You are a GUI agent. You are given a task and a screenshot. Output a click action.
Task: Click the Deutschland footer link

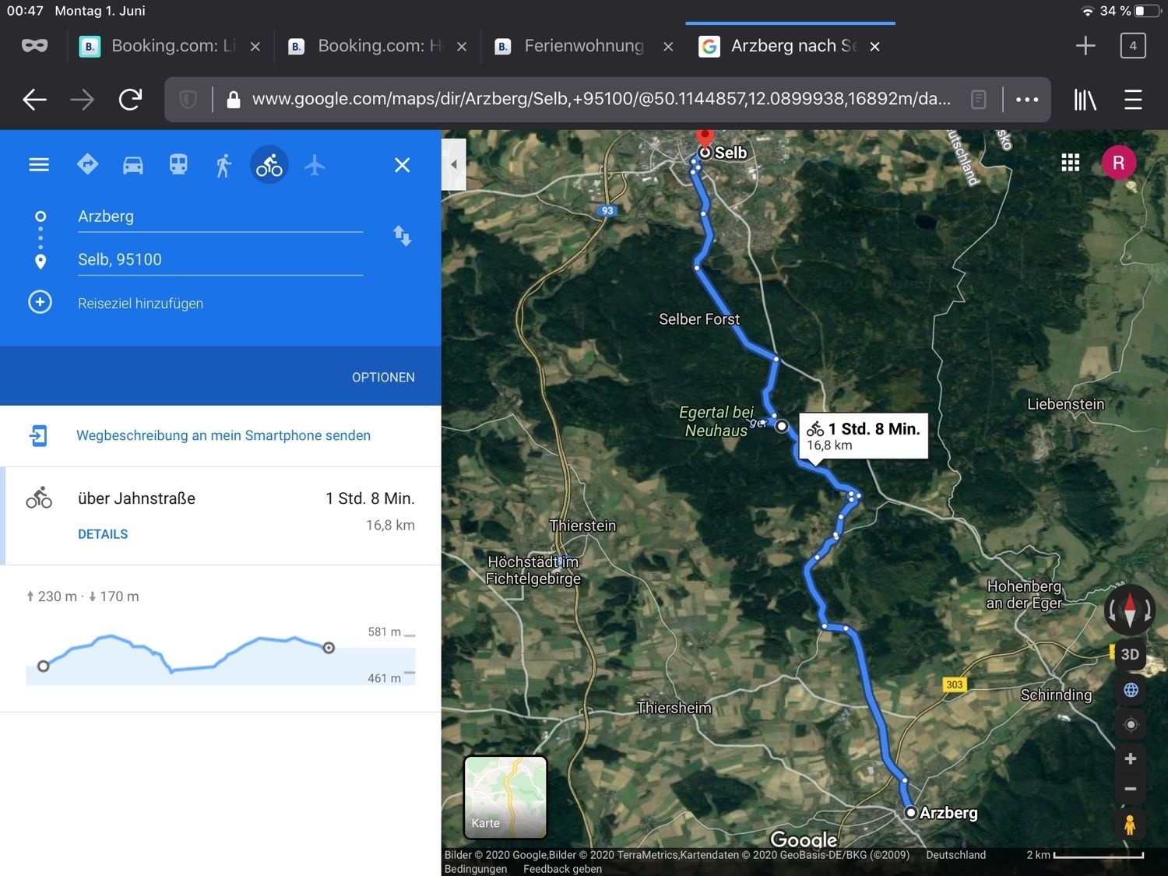click(955, 855)
